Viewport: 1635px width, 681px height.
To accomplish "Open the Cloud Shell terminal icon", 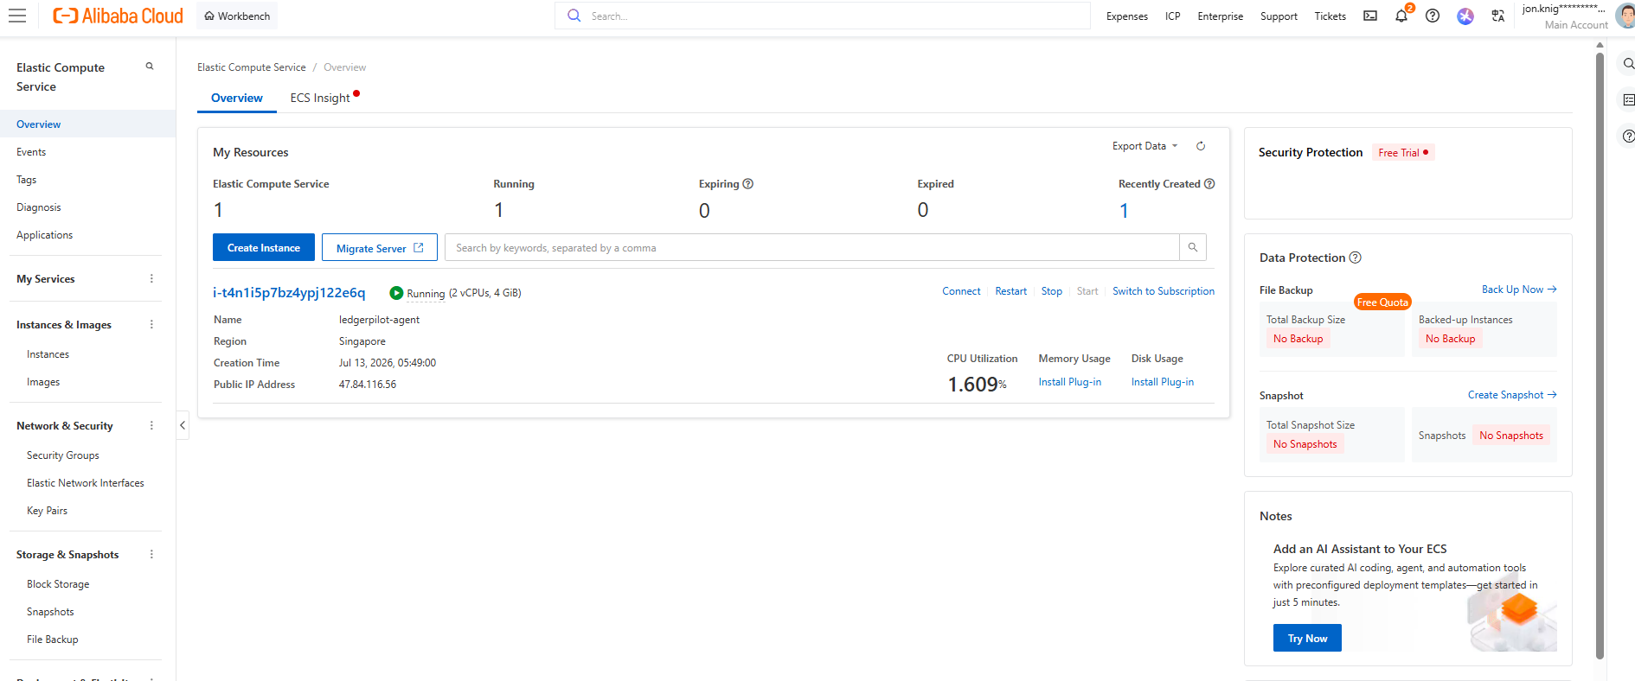I will [x=1370, y=16].
